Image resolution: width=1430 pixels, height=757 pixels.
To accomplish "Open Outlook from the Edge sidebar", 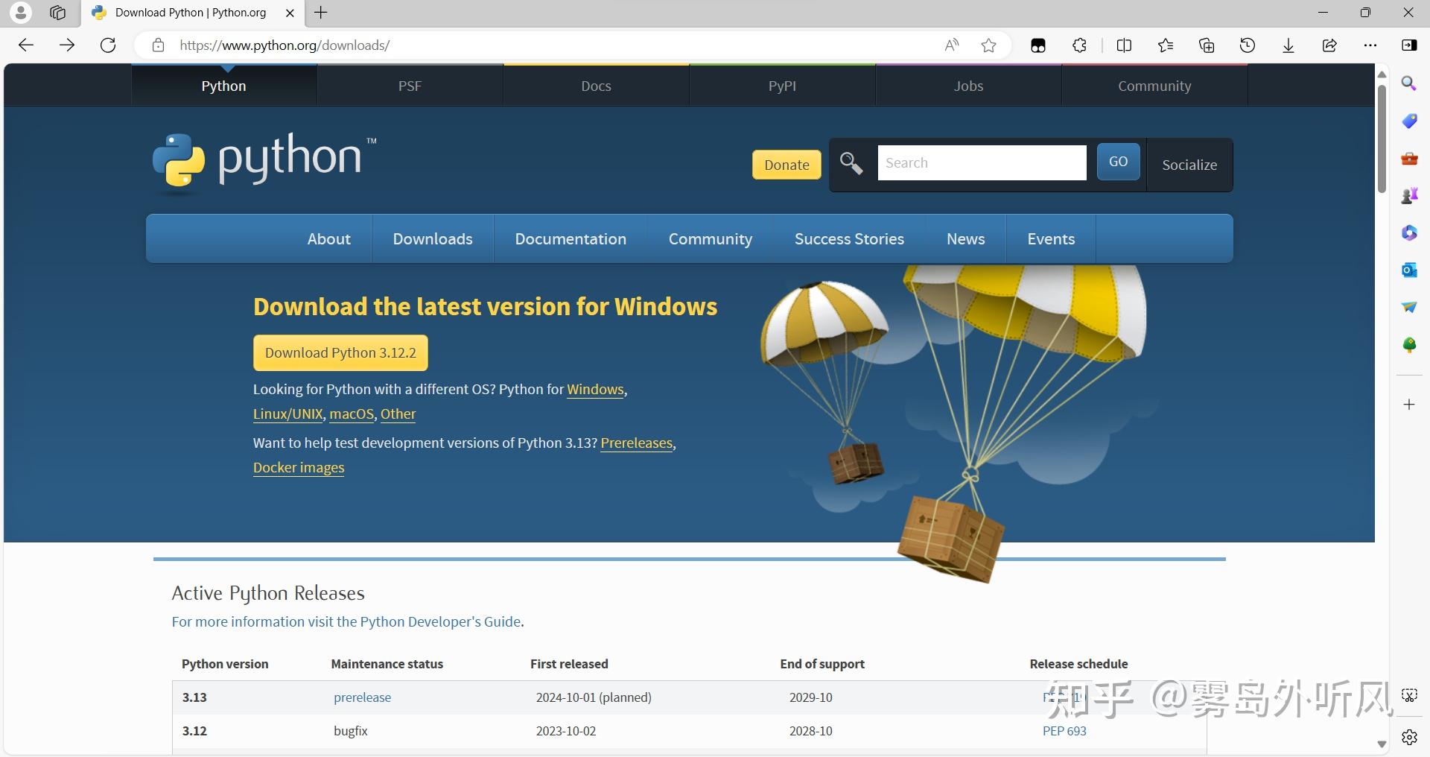I will tap(1408, 270).
